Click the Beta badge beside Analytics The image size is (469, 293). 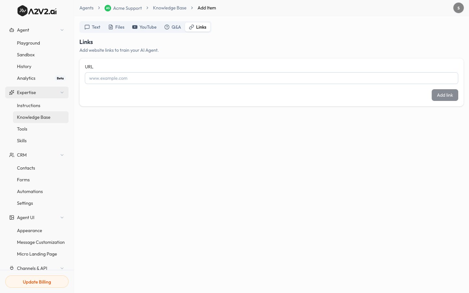click(x=60, y=78)
